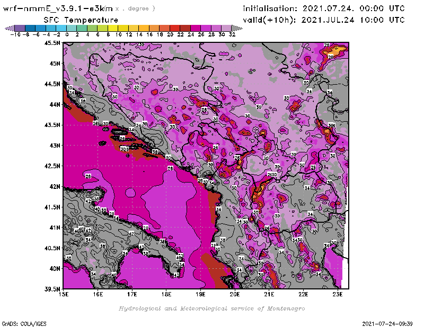Click the 19E longitude axis label
This screenshot has width=424, height=327.
point(201,294)
